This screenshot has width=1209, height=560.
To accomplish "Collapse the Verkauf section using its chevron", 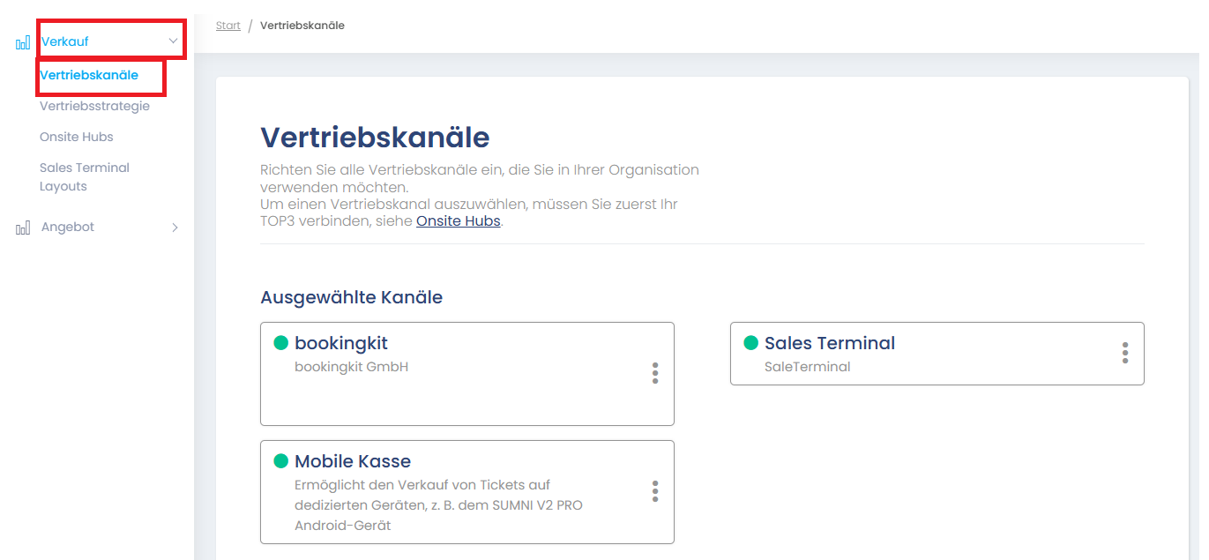I will click(173, 41).
